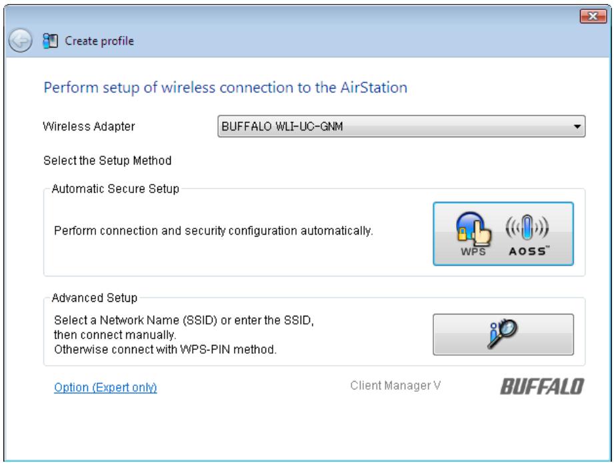The image size is (614, 463).
Task: Expand the Wireless Adapter dropdown arrow
Action: (x=577, y=127)
